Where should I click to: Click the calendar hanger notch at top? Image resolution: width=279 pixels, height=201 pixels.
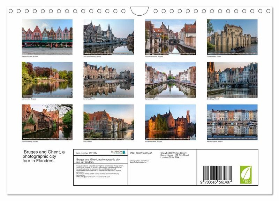(139, 11)
